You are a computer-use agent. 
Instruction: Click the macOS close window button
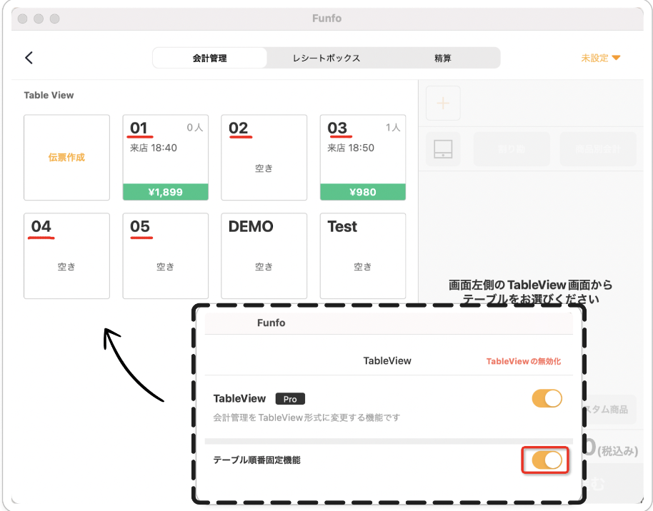tap(22, 19)
